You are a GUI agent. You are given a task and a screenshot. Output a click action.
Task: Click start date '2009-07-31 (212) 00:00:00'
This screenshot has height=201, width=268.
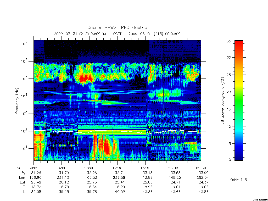(80, 34)
